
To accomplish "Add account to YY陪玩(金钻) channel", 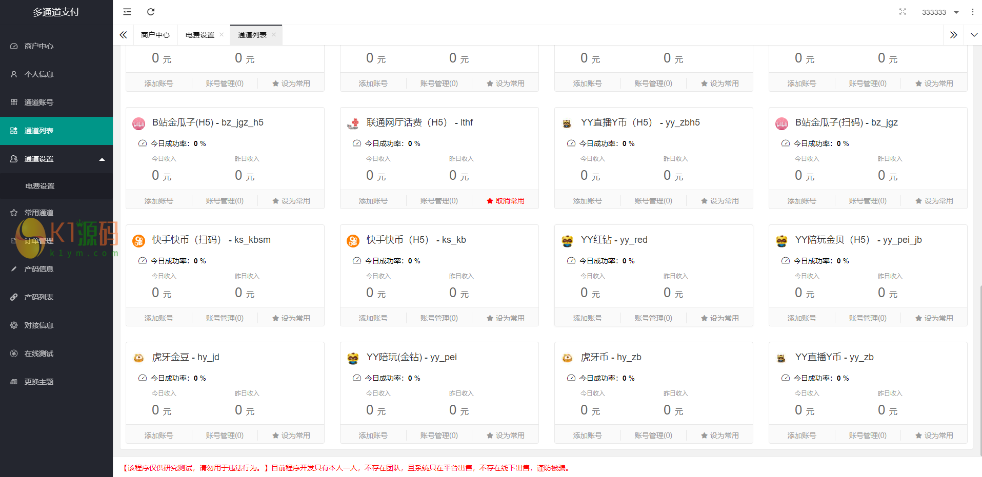I will pos(373,435).
